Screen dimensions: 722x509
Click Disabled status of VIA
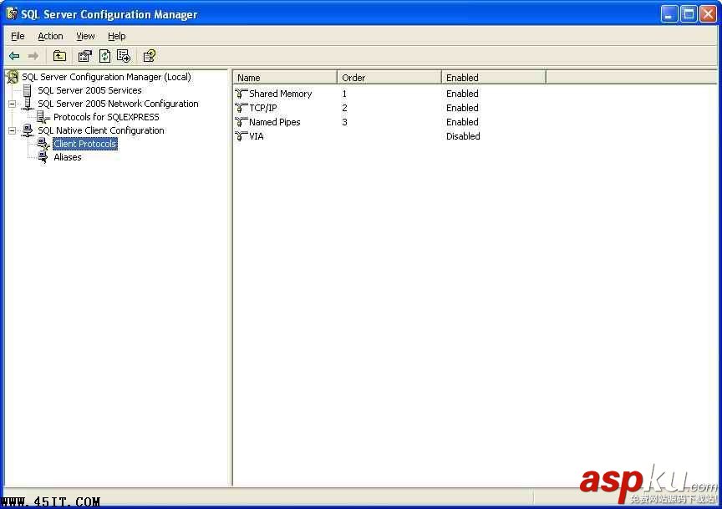(463, 136)
